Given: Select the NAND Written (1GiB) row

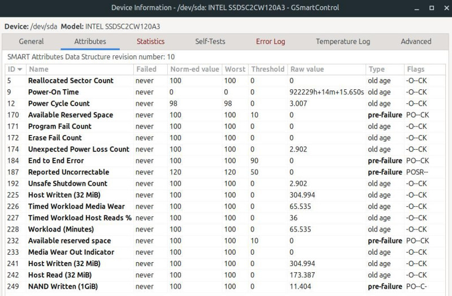Looking at the screenshot, I should [225, 286].
